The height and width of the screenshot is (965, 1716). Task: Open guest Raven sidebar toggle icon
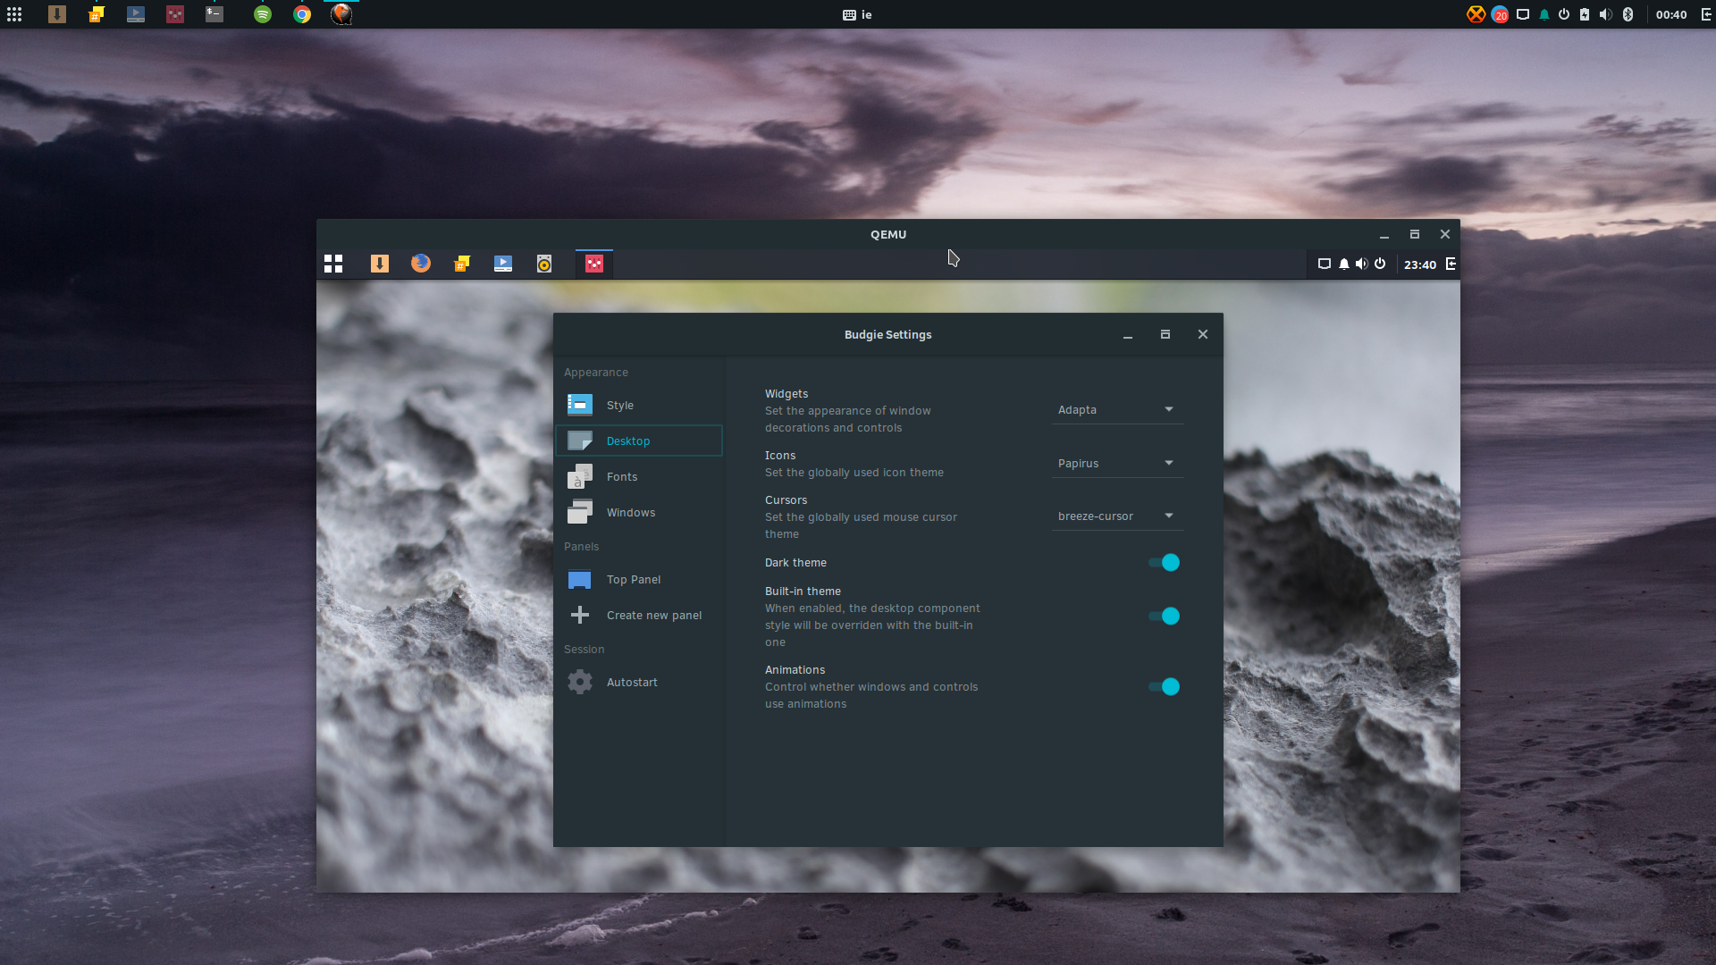1451,264
